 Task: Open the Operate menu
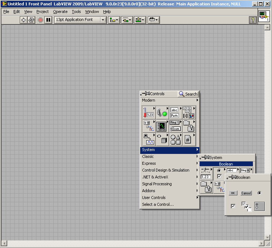click(60, 12)
